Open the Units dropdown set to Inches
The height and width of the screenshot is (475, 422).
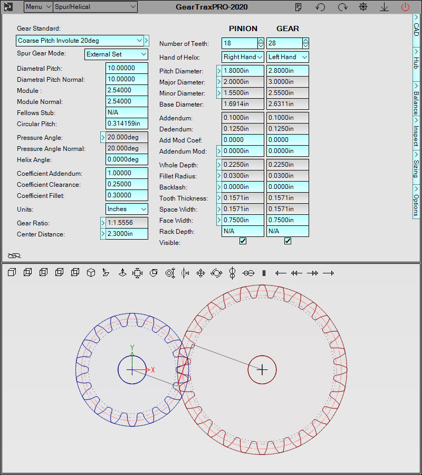(143, 209)
